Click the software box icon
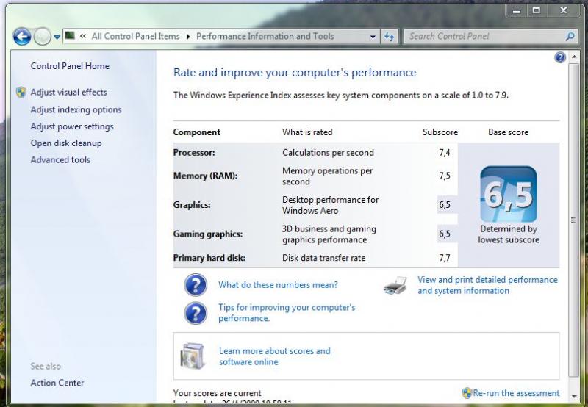588x407 pixels. click(193, 356)
